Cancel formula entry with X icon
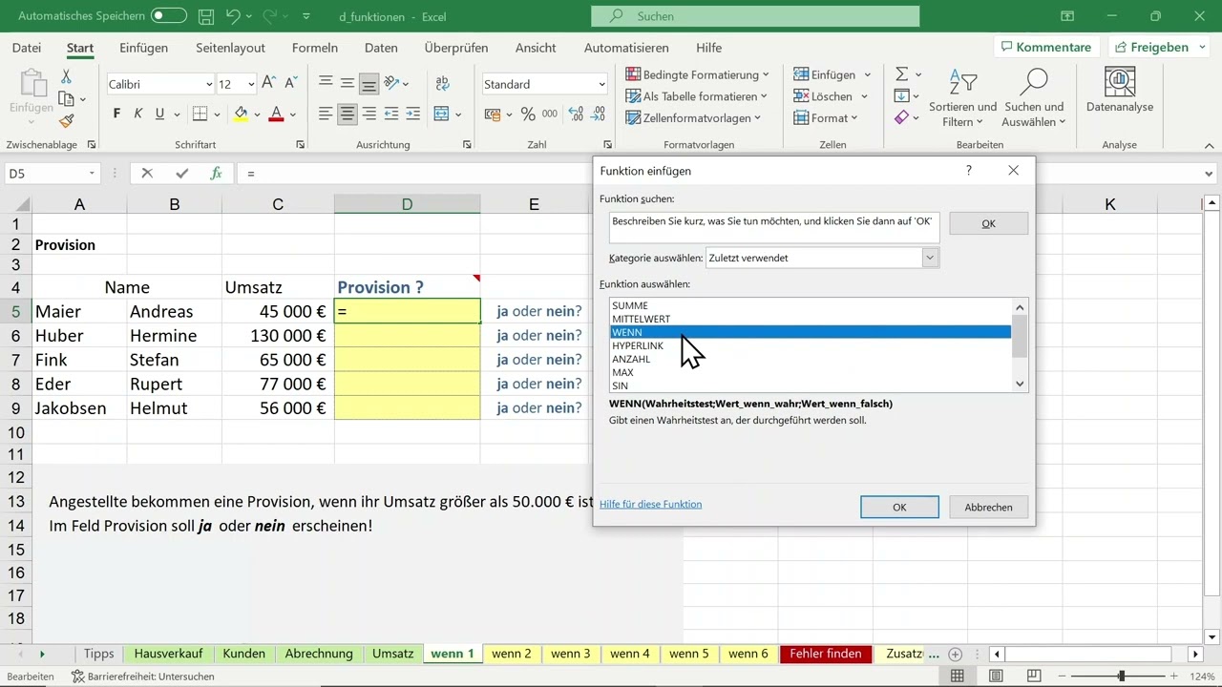The width and height of the screenshot is (1222, 687). click(x=147, y=174)
